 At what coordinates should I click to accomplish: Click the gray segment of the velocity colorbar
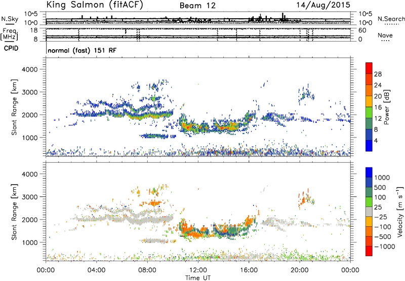[369, 212]
